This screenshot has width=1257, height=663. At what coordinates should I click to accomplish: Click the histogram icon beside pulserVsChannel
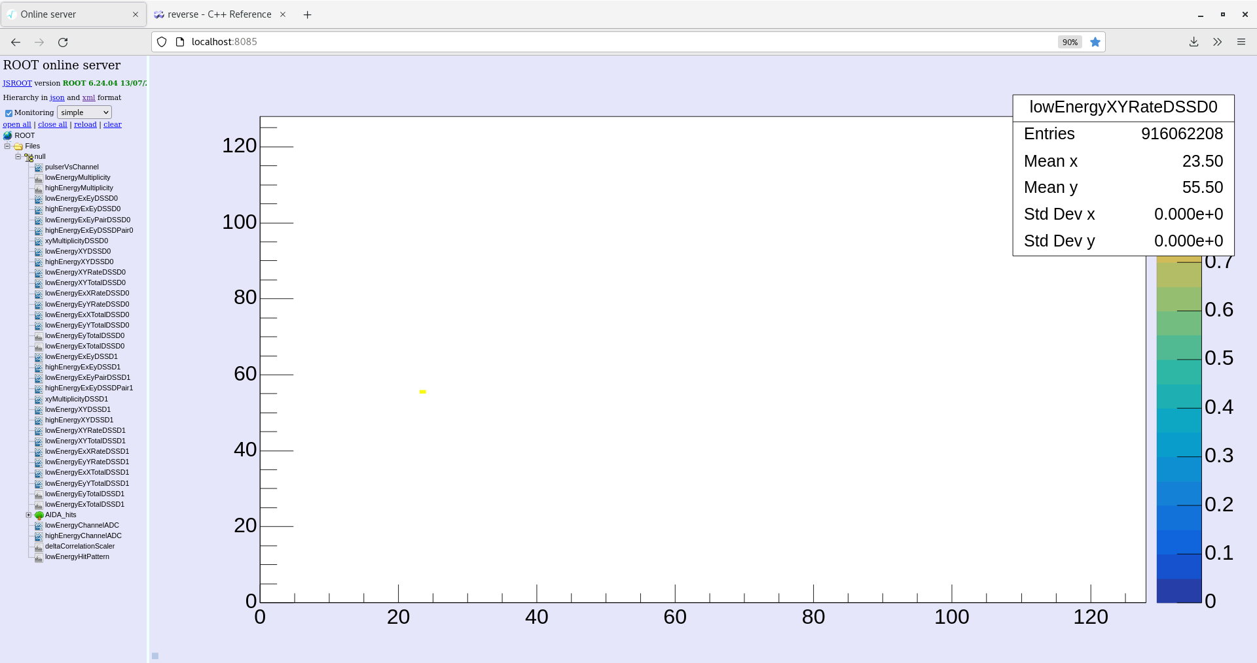39,167
